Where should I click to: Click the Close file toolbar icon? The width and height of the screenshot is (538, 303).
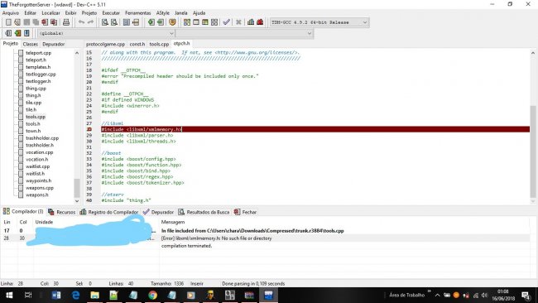click(45, 22)
